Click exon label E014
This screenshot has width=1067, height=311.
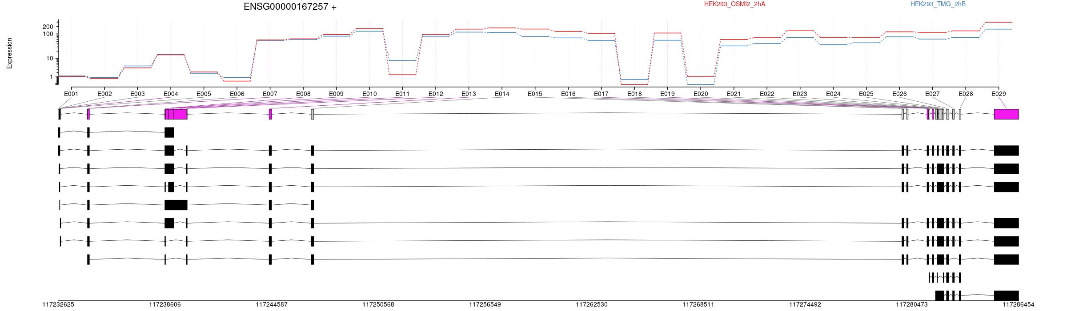[502, 94]
